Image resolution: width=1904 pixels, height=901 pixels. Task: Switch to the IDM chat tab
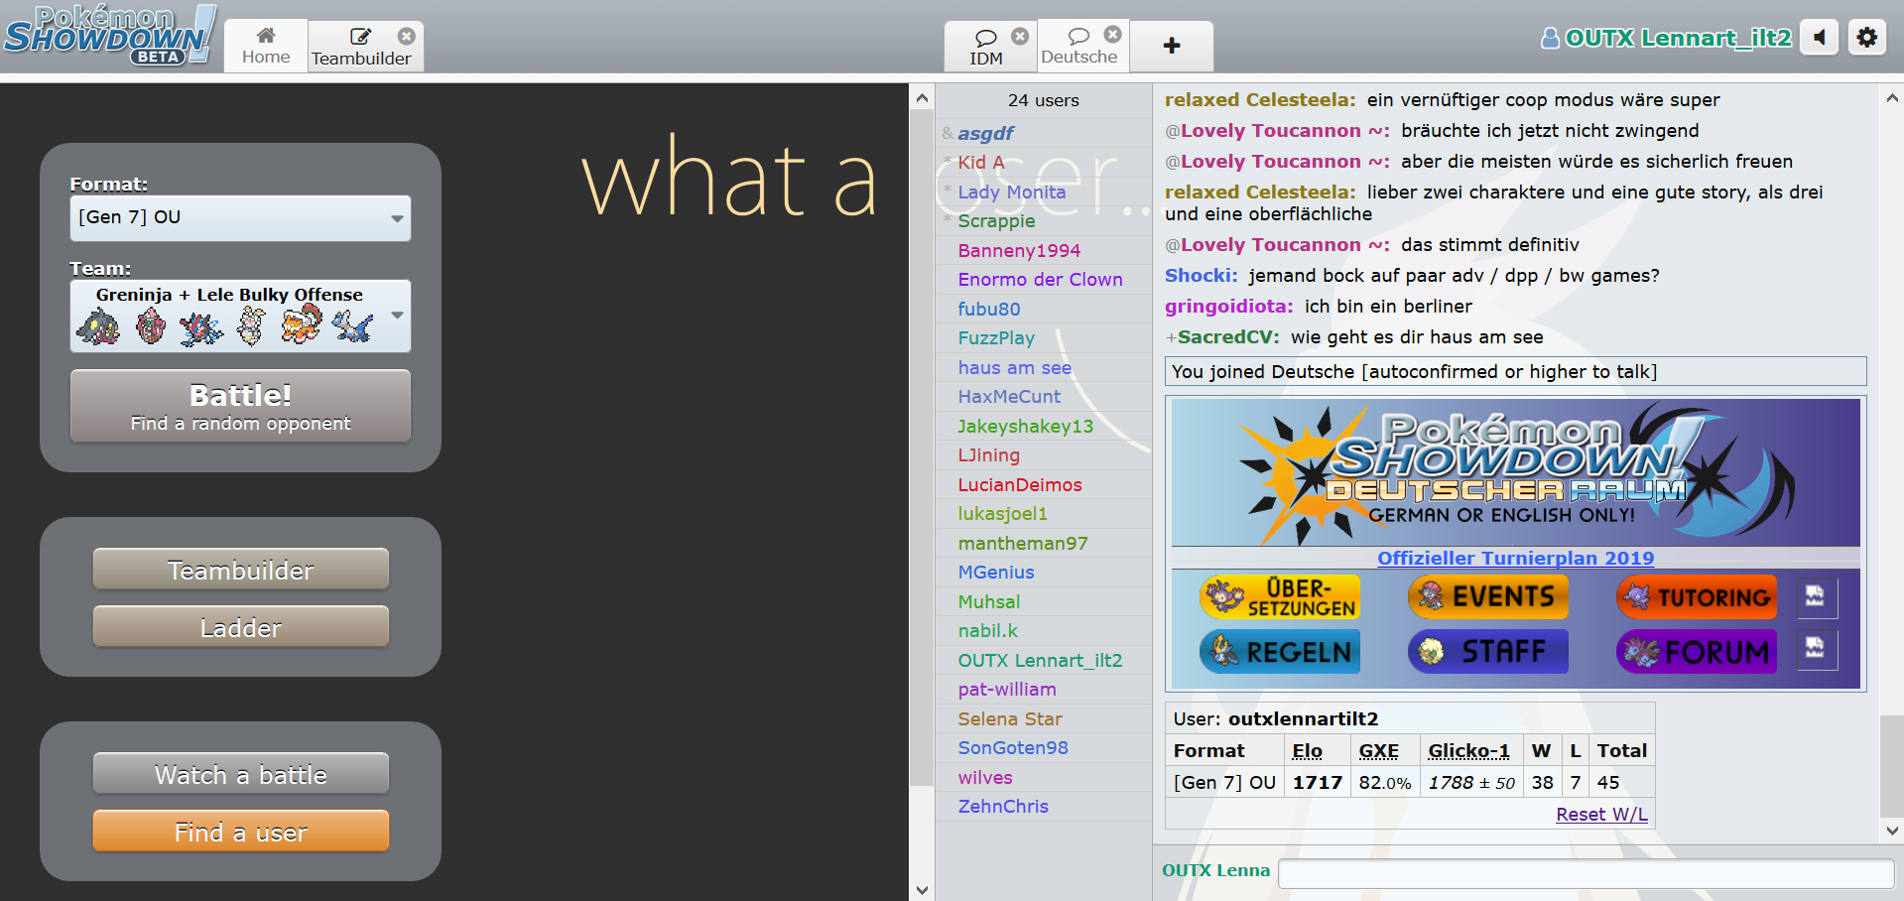[x=985, y=48]
